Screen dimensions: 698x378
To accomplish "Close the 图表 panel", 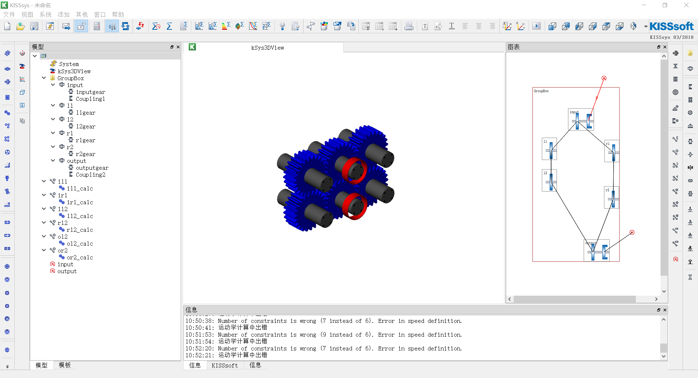I will tap(665, 47).
